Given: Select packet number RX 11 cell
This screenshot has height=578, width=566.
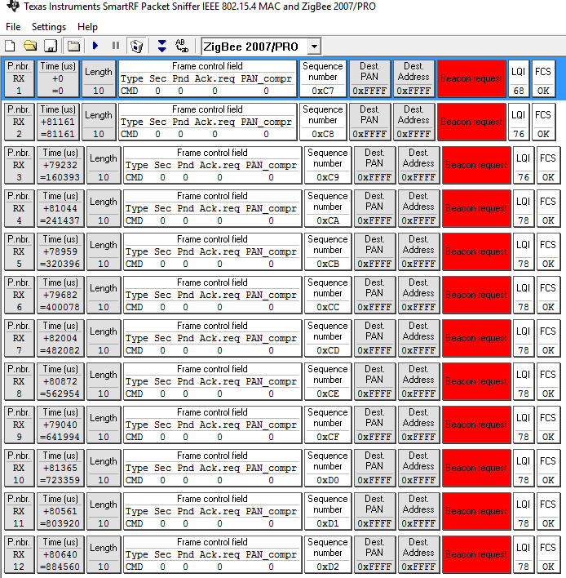Looking at the screenshot, I should pos(19,511).
